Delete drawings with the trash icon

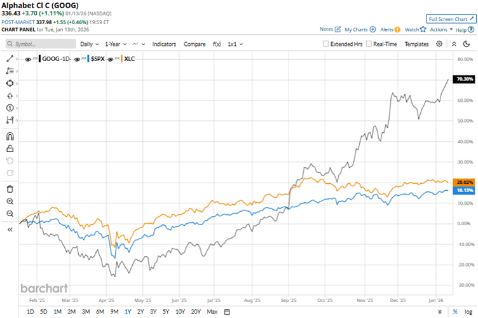coord(10,189)
